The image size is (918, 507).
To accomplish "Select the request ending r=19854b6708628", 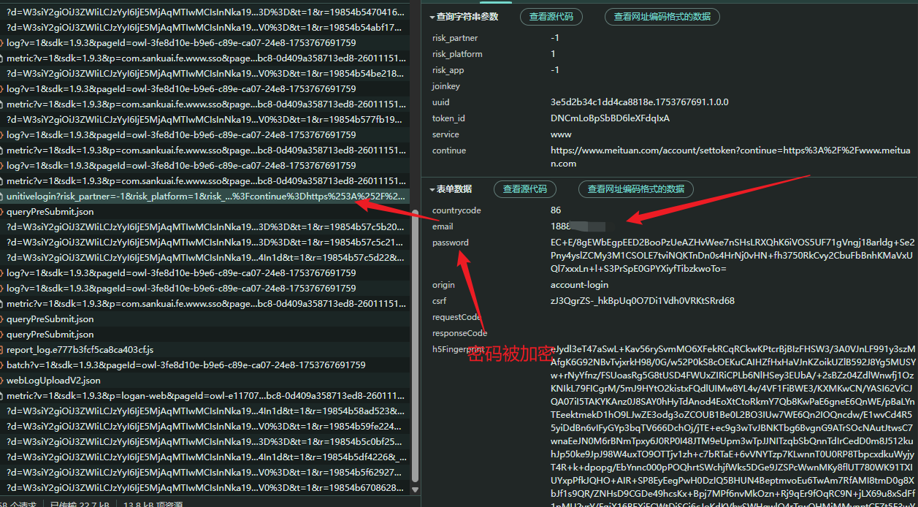I will pyautogui.click(x=204, y=488).
